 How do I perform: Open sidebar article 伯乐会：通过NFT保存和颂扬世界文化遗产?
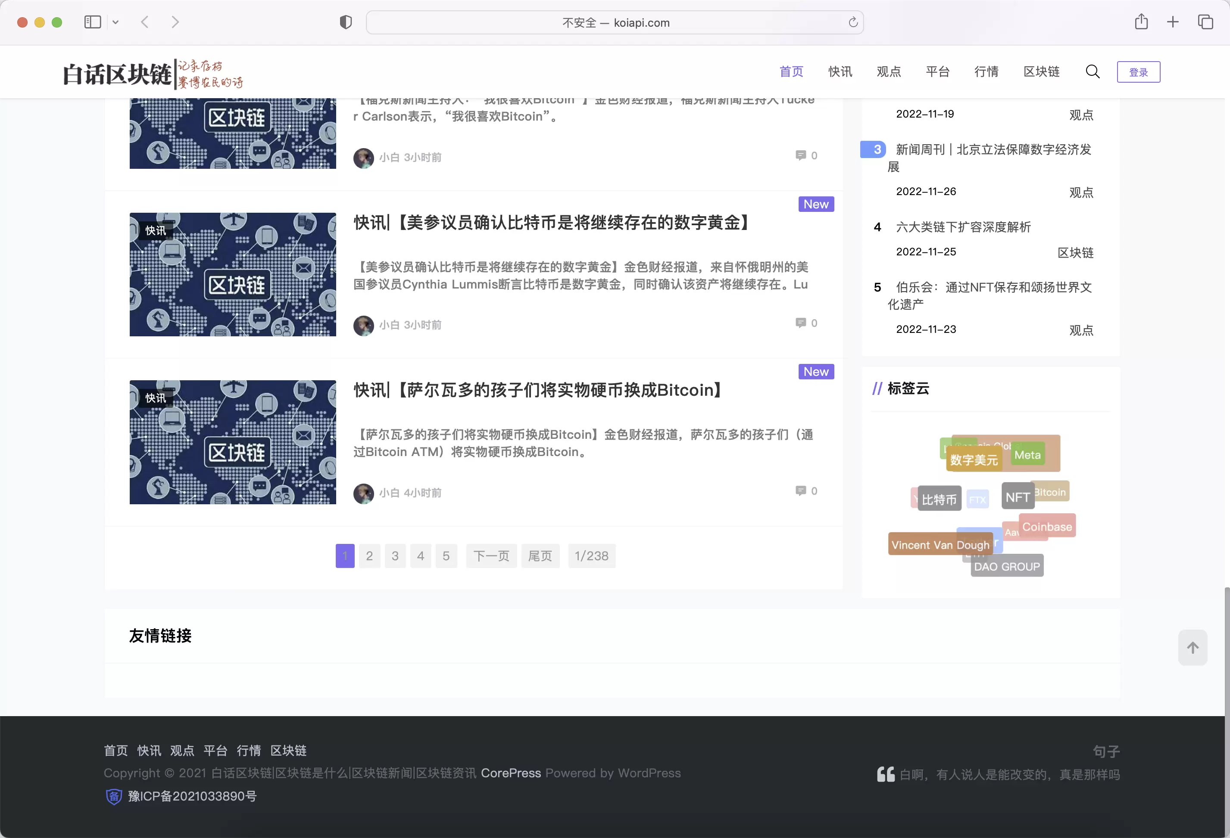(990, 295)
